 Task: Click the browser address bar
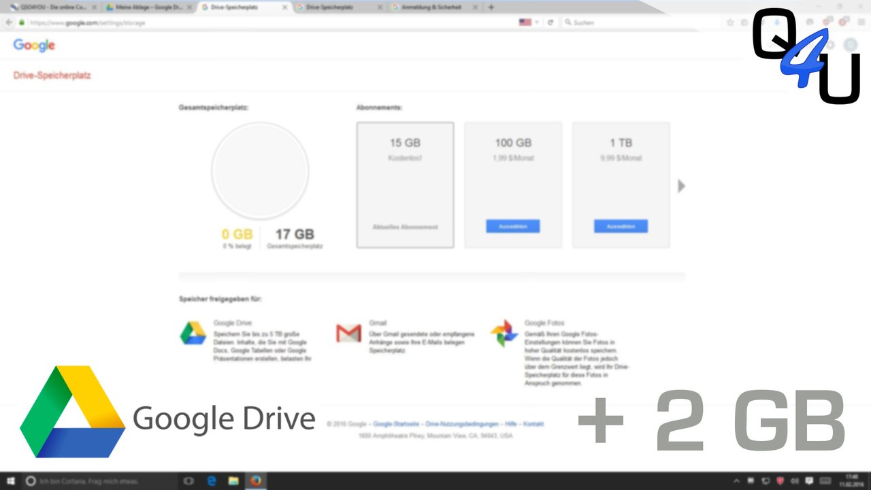[x=272, y=22]
